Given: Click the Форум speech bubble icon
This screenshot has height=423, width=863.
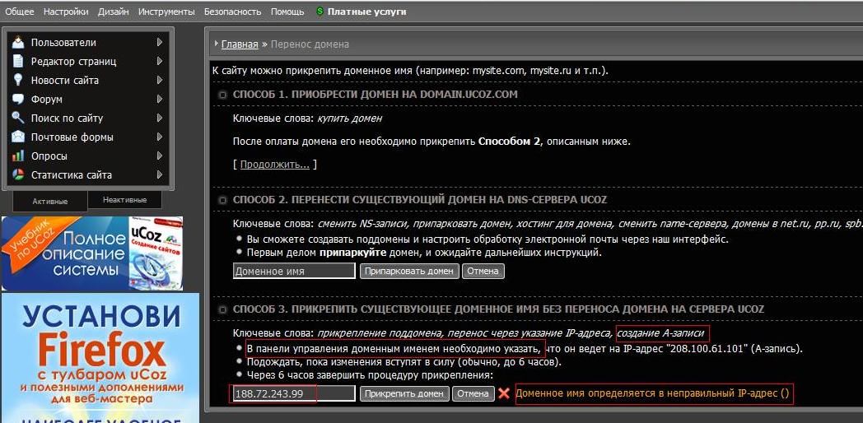Looking at the screenshot, I should [x=19, y=99].
